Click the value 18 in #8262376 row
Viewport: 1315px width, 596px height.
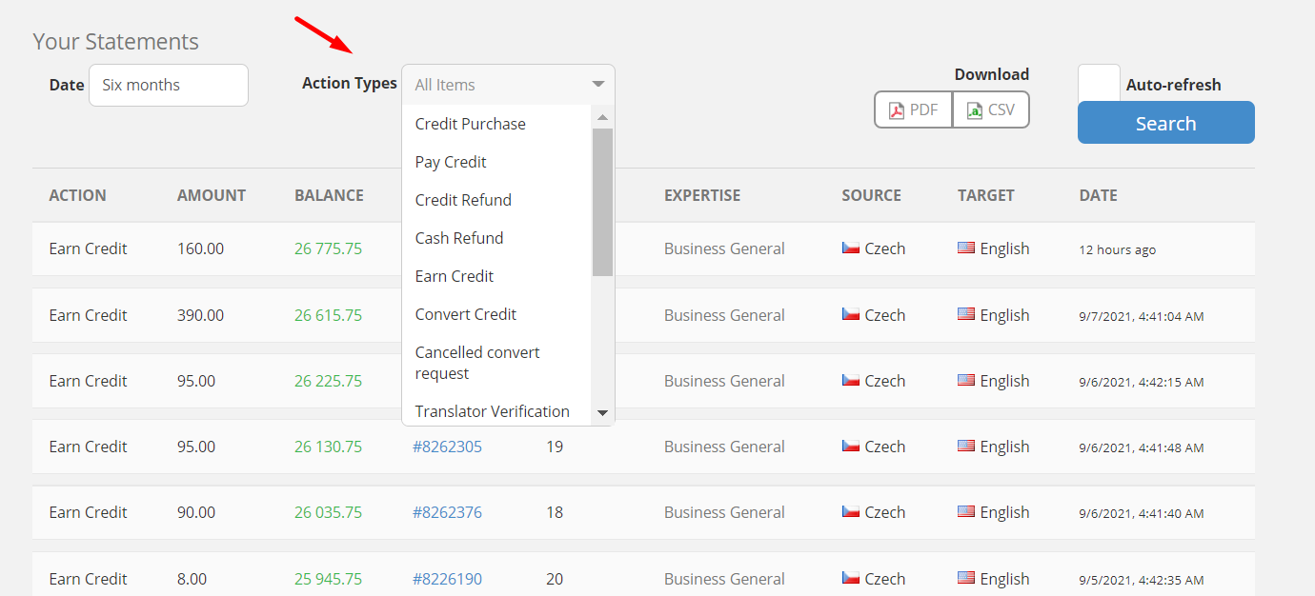coord(555,512)
